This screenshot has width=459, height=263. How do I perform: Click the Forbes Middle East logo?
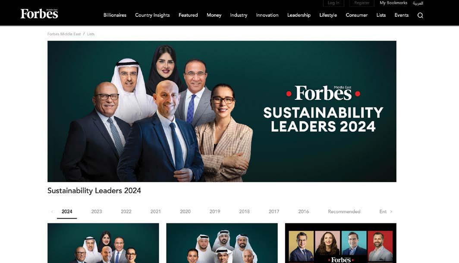pyautogui.click(x=39, y=14)
